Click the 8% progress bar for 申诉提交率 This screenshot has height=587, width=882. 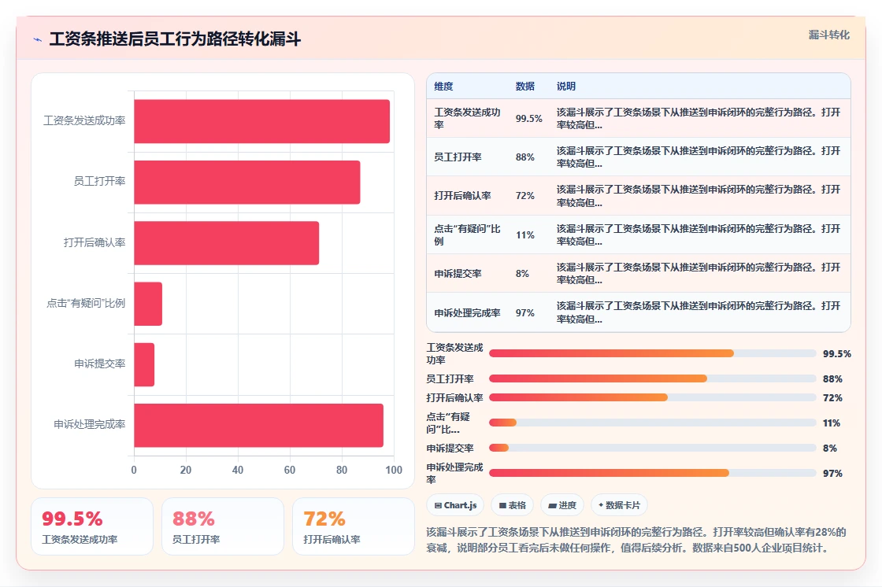tap(653, 448)
